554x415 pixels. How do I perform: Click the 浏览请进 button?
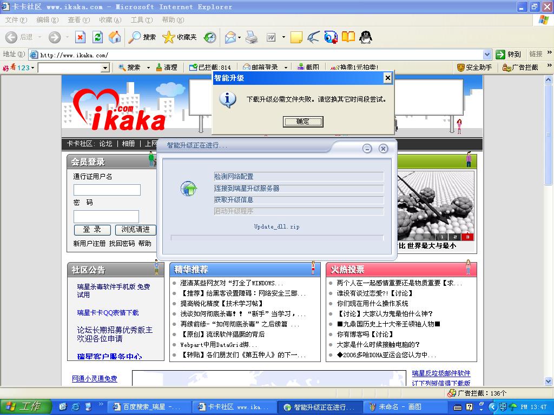[136, 230]
